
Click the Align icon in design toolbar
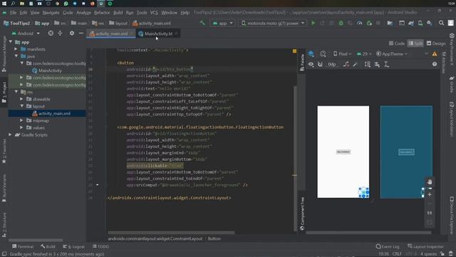pos(377,64)
